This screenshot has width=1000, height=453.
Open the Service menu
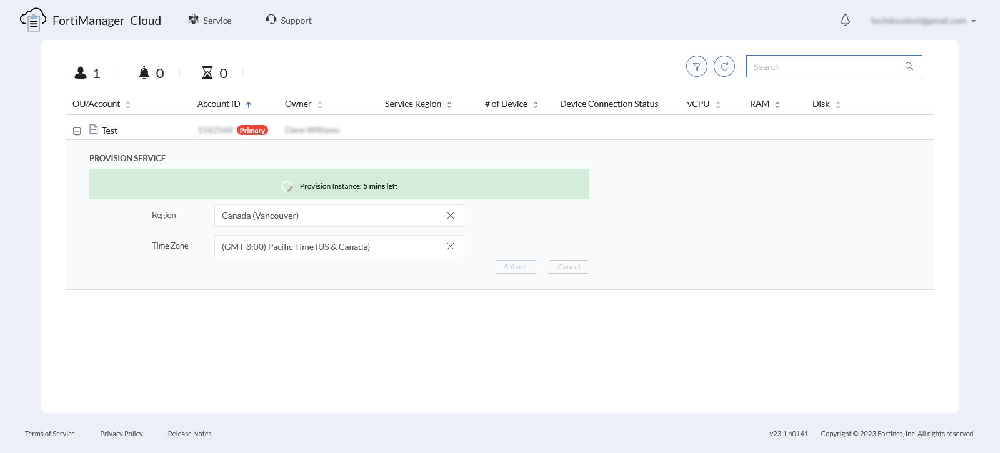coord(210,21)
